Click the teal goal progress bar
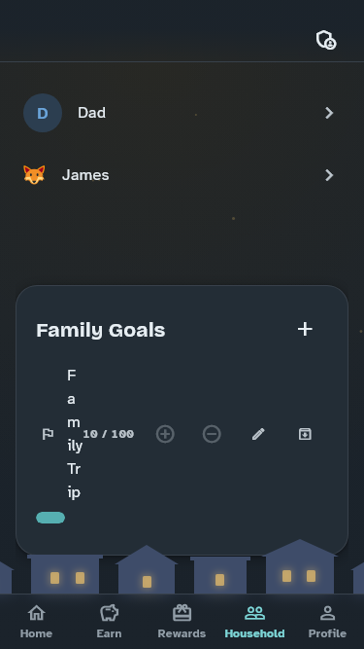This screenshot has height=649, width=364. pyautogui.click(x=50, y=518)
